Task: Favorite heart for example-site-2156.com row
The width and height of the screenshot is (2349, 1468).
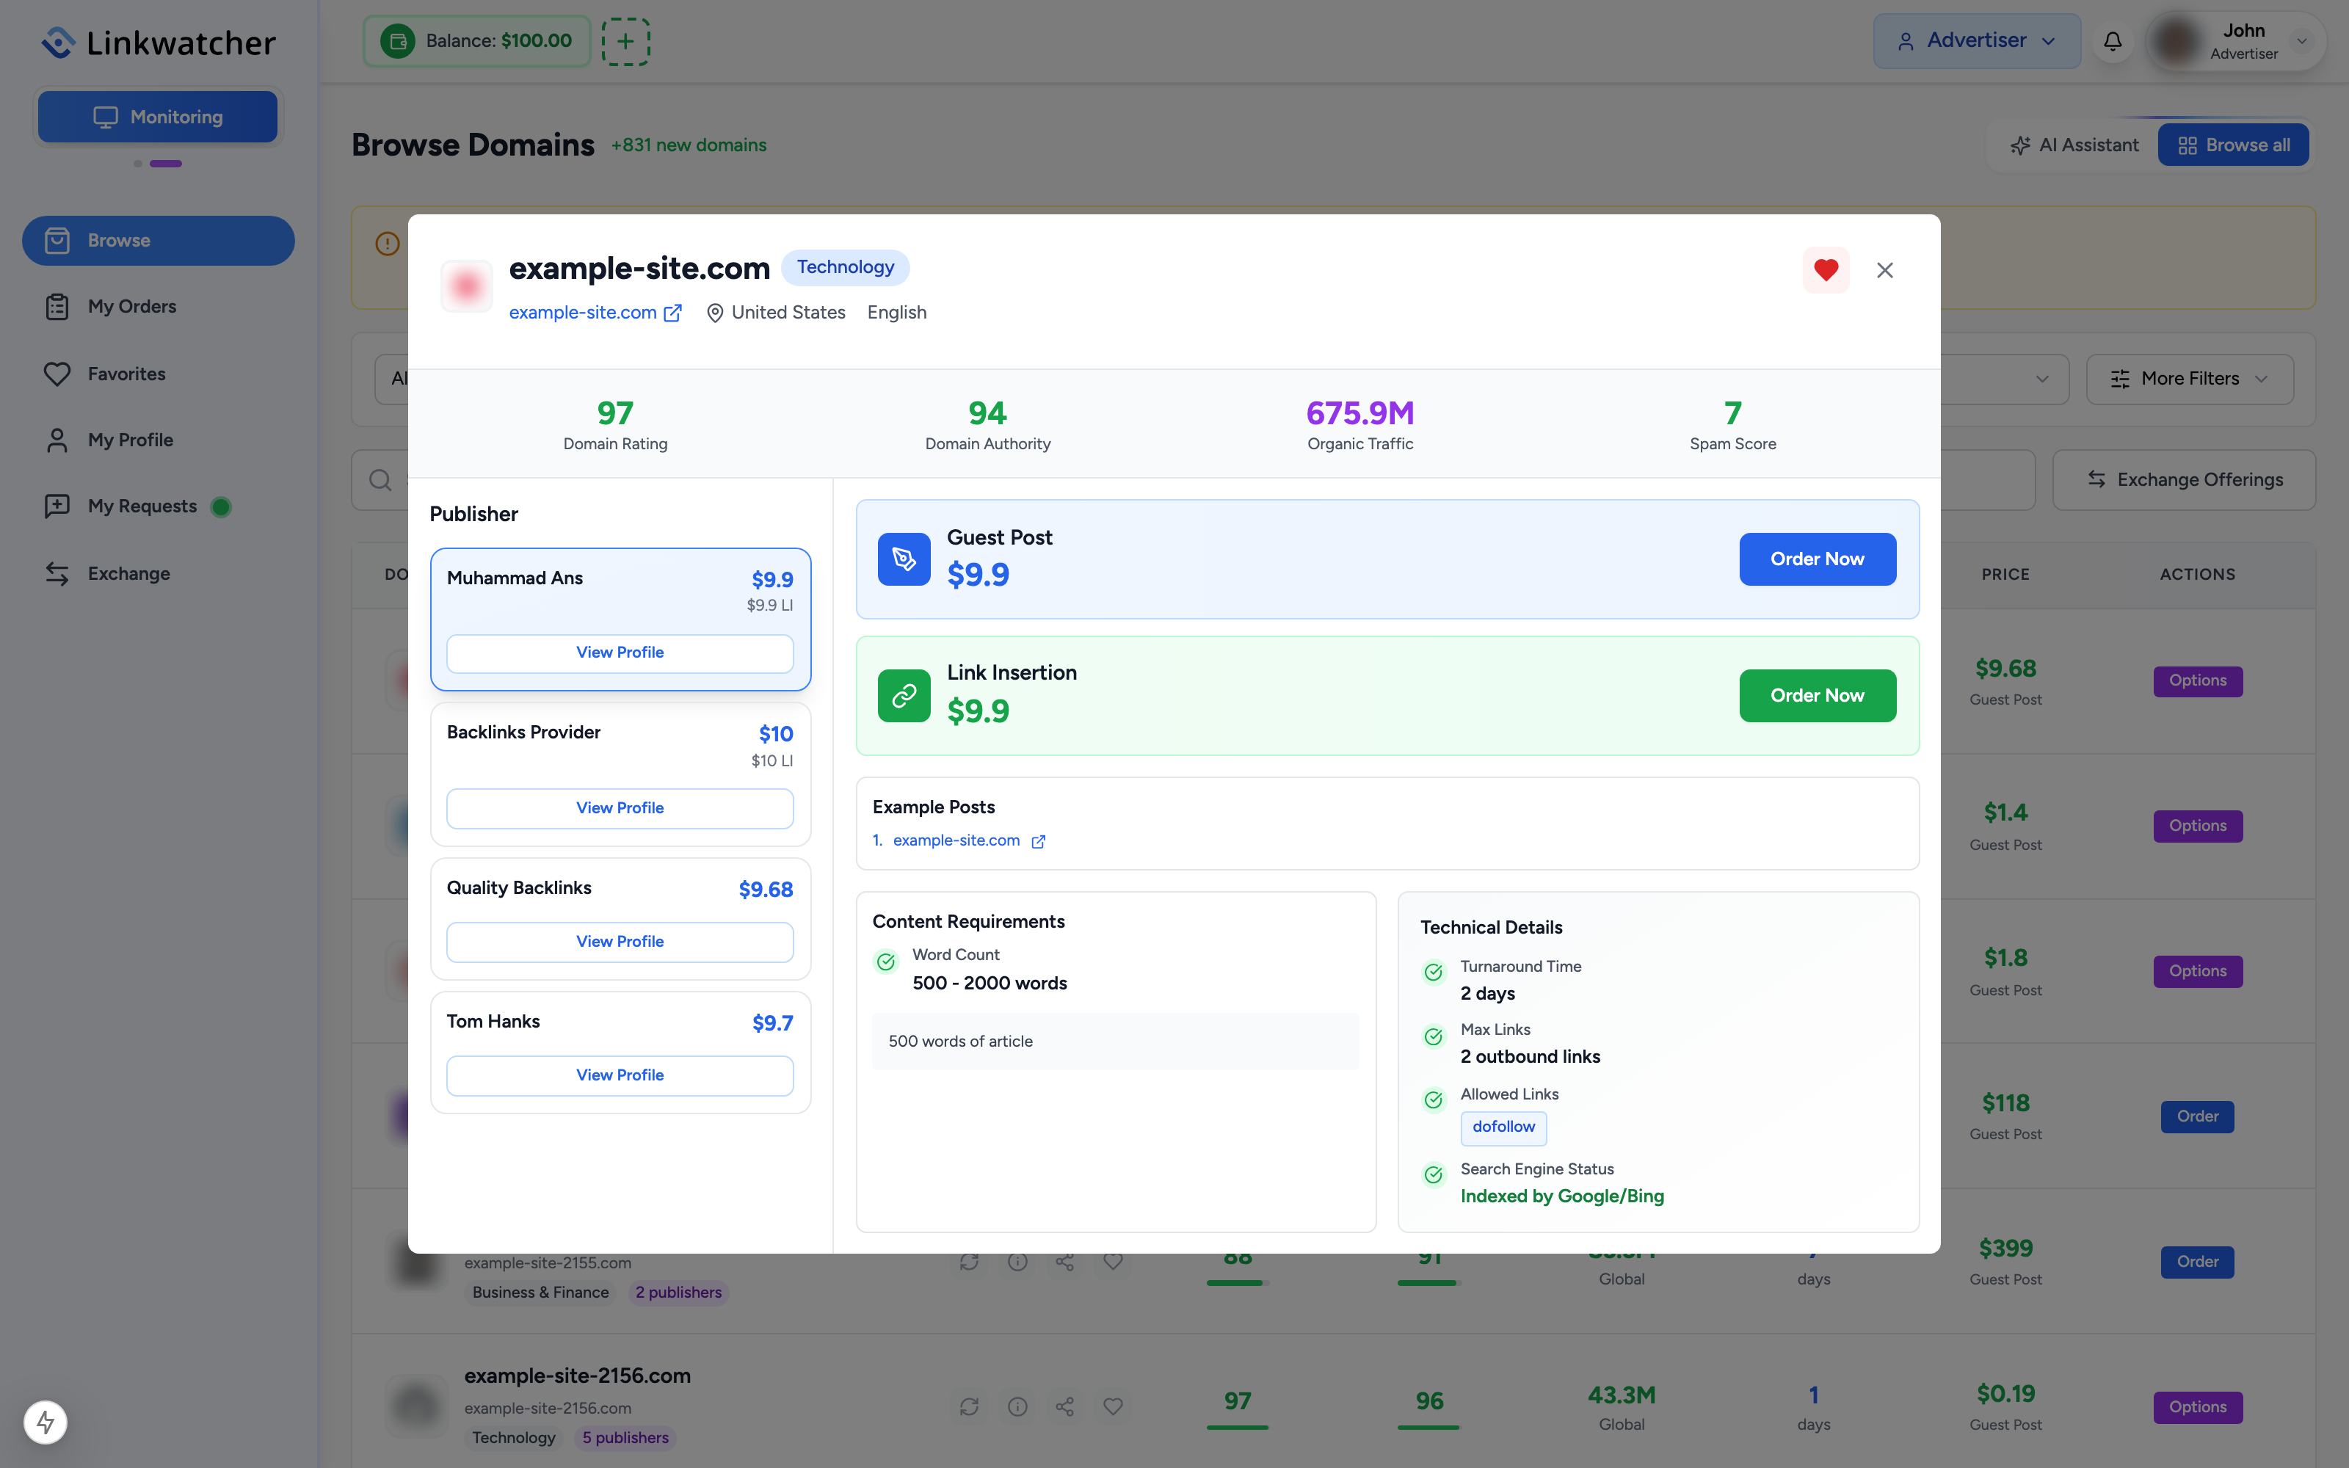Action: pyautogui.click(x=1114, y=1407)
